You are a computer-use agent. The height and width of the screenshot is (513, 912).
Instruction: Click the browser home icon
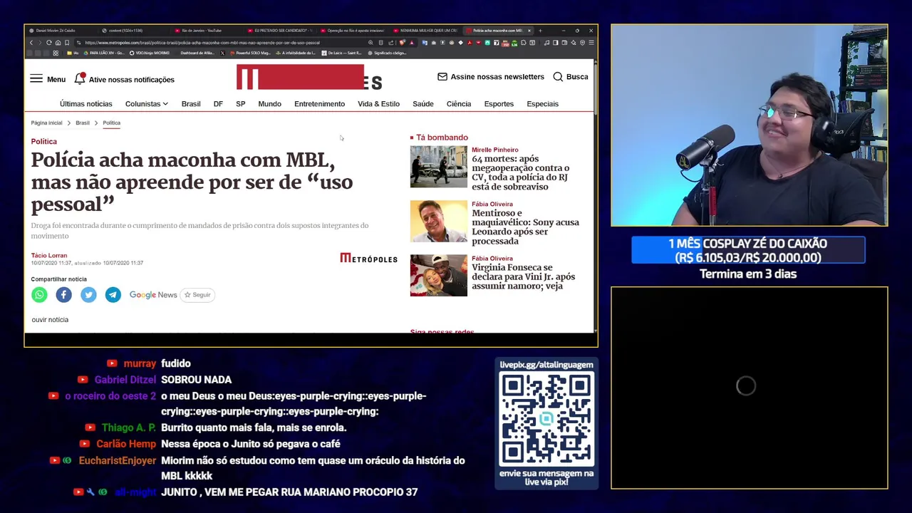tap(58, 43)
